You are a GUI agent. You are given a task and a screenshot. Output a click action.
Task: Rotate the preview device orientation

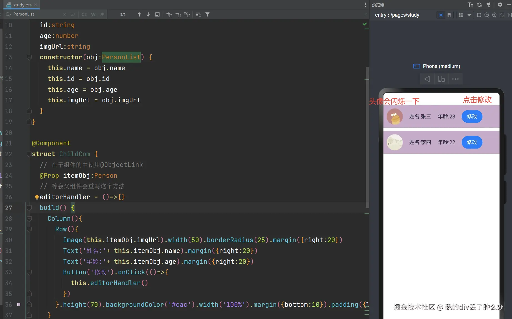click(441, 79)
